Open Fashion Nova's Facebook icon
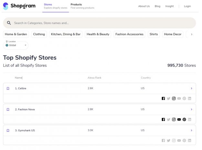202x150 pixels. point(163,120)
